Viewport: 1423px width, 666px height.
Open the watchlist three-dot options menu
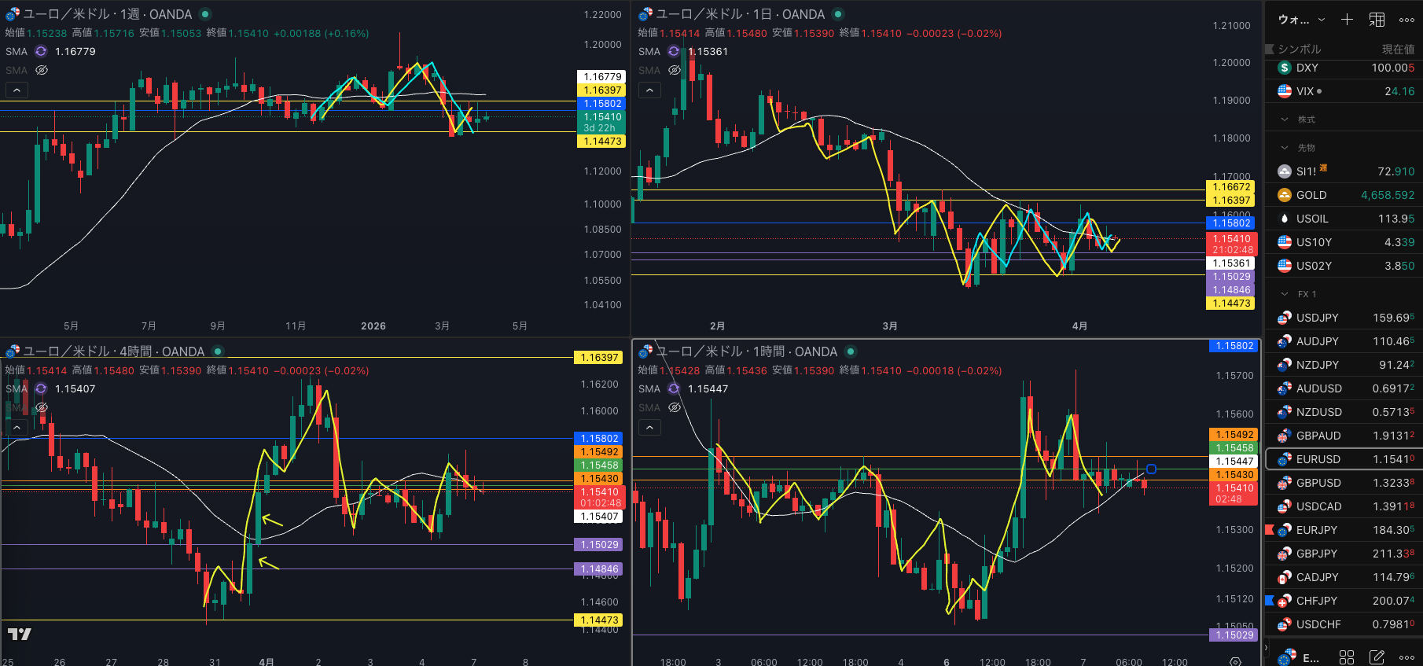[1406, 20]
